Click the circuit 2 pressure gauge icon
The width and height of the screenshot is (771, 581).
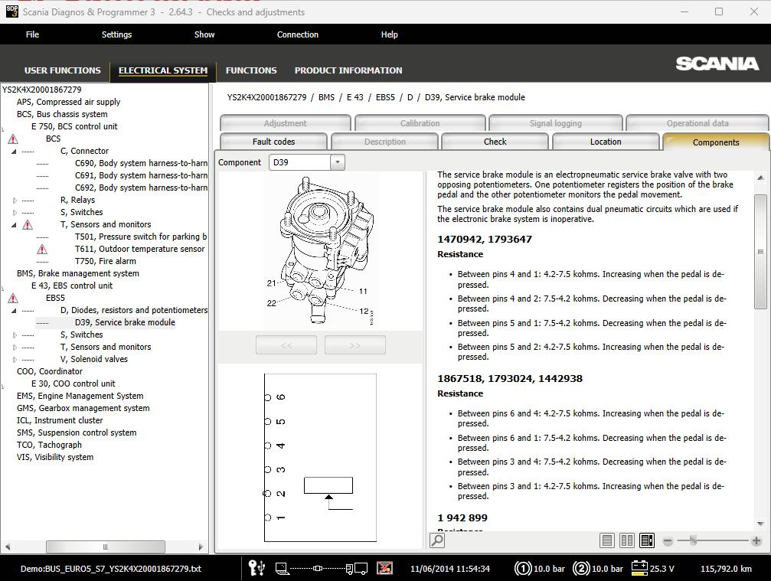[x=581, y=569]
